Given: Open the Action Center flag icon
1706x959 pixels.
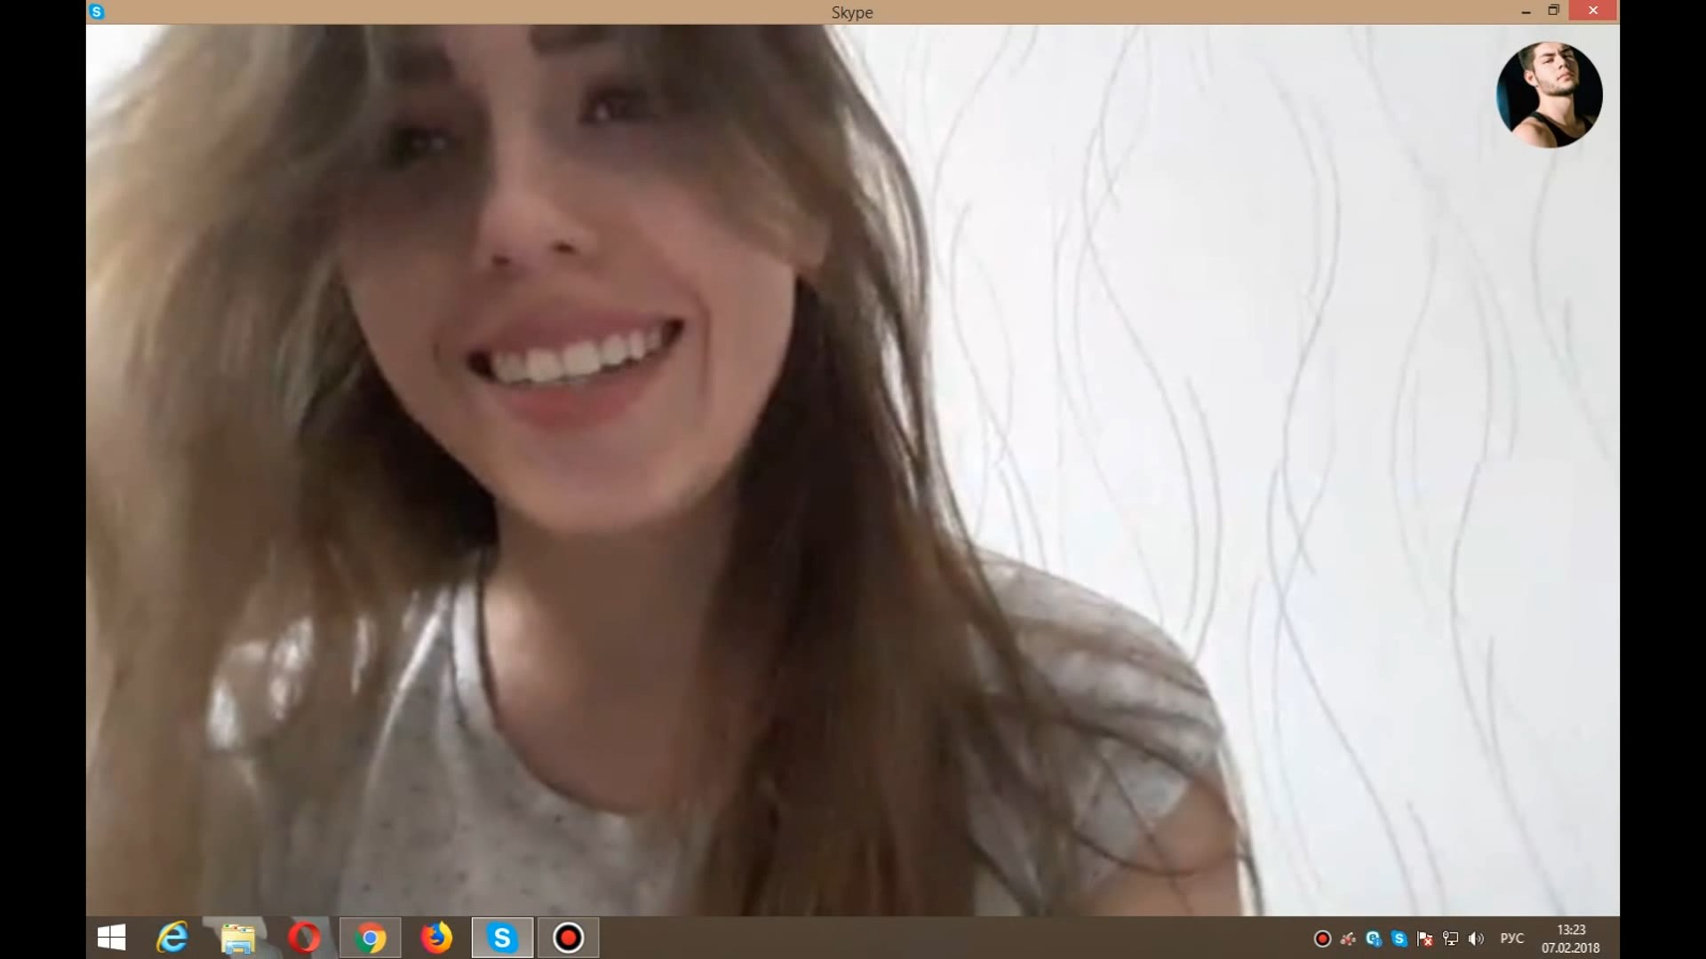Looking at the screenshot, I should pyautogui.click(x=1425, y=939).
